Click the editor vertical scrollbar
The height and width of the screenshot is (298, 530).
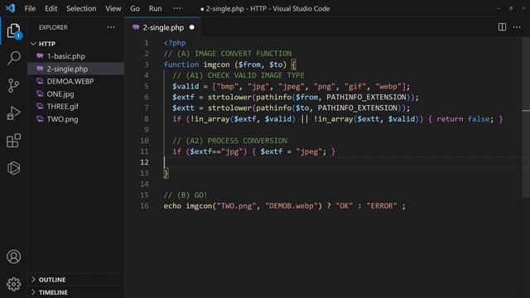click(x=526, y=117)
